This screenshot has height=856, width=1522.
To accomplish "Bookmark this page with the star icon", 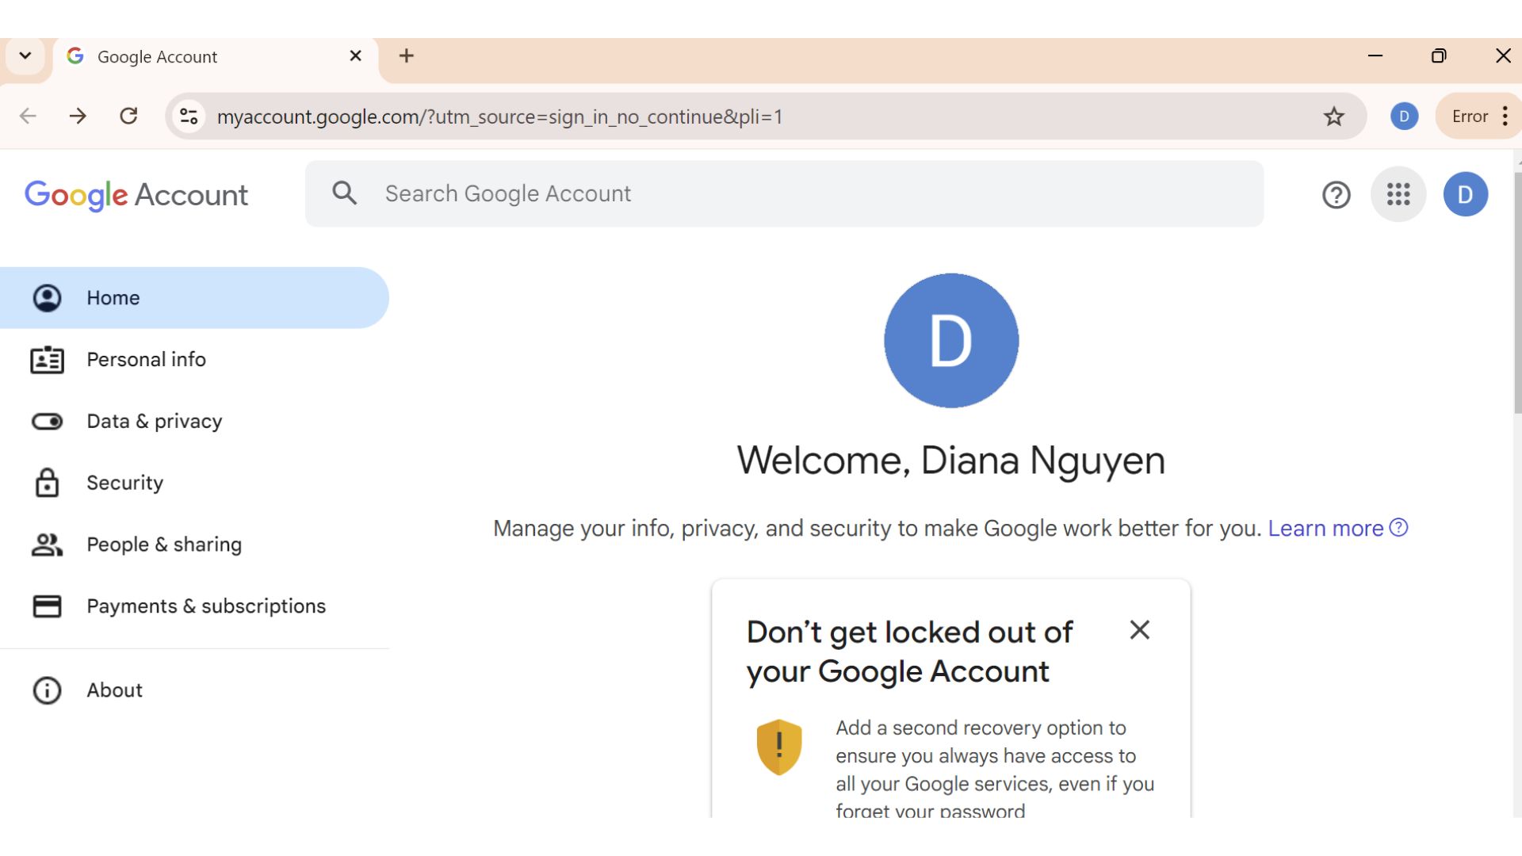I will pos(1334,117).
